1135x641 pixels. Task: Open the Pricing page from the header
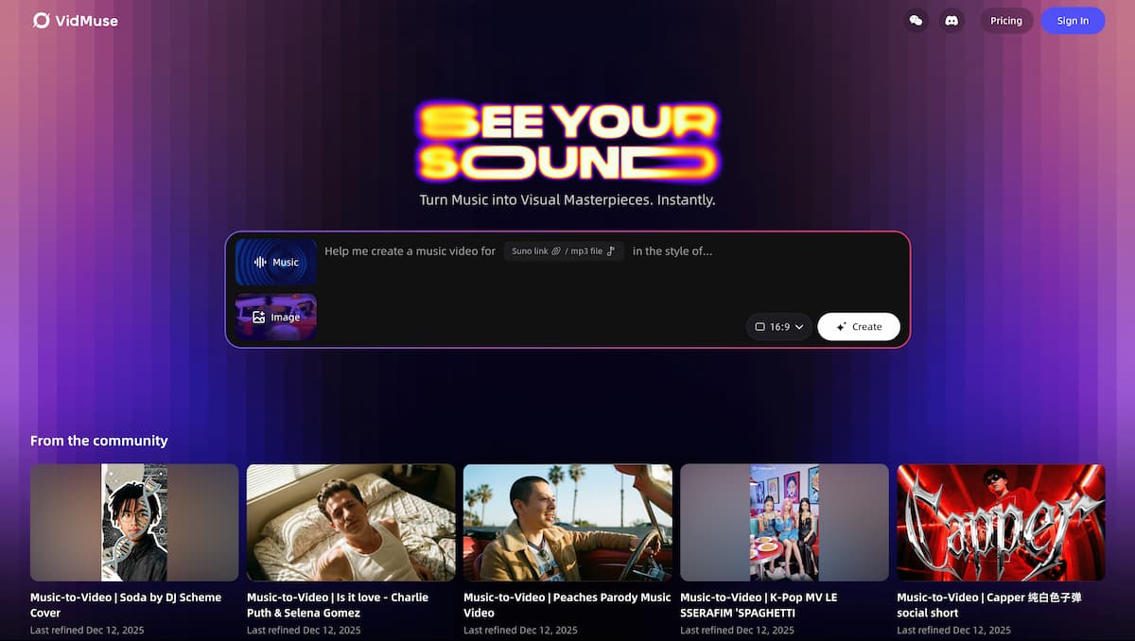(x=1005, y=20)
